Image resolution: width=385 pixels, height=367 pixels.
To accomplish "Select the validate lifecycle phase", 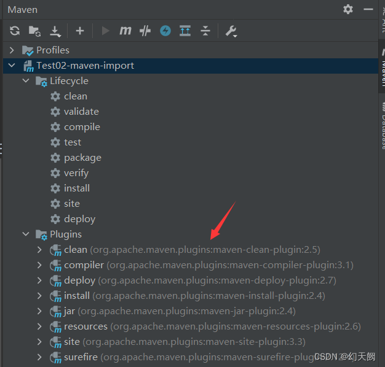I will tap(81, 112).
